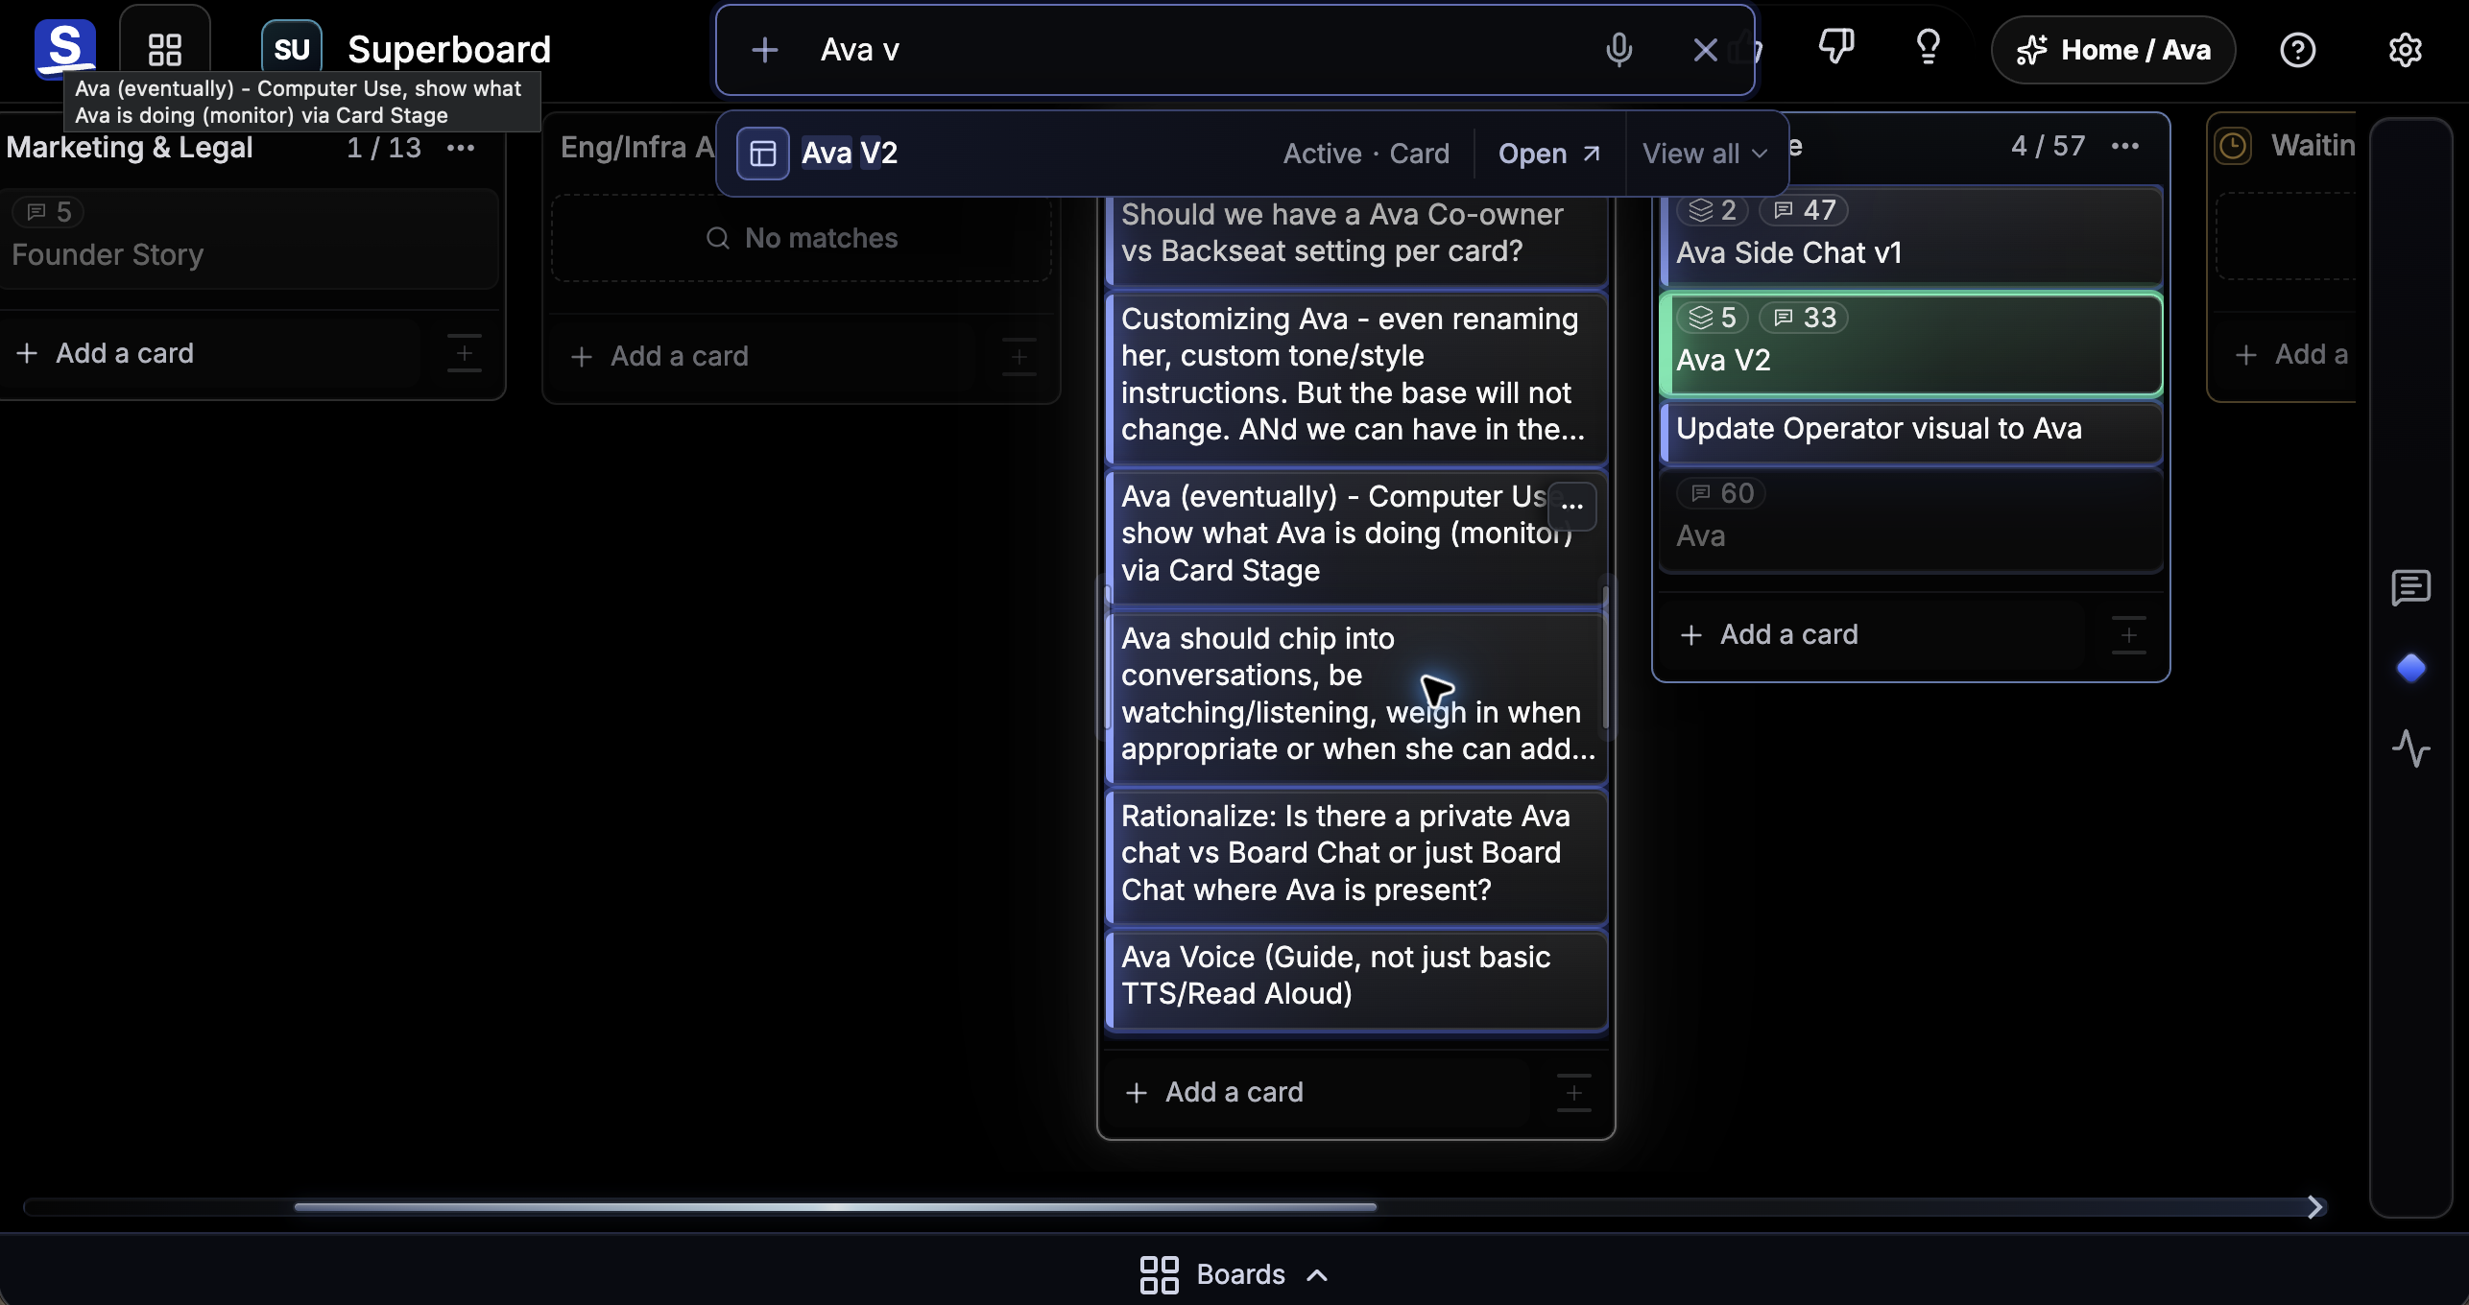Viewport: 2469px width, 1305px height.
Task: Click comment count 5 on Founder Story
Action: click(48, 212)
